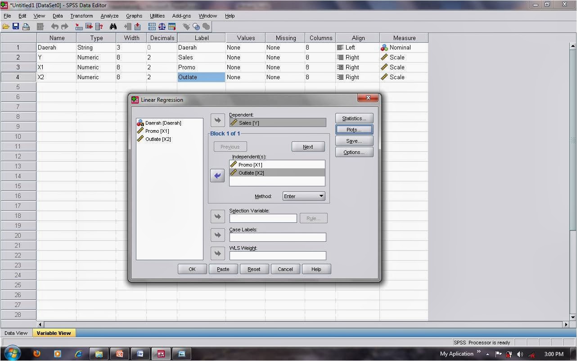This screenshot has width=577, height=361.
Task: Open the Transform menu
Action: 81,16
